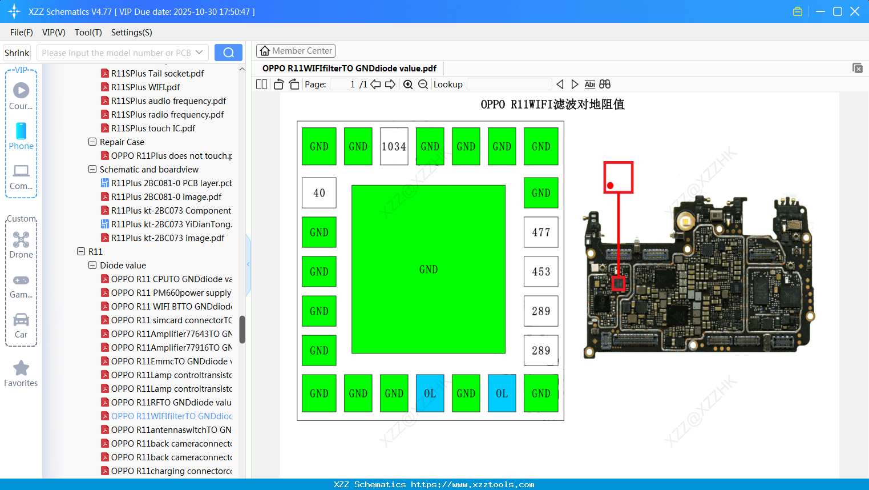869x490 pixels.
Task: Click the Lookup text field
Action: pyautogui.click(x=510, y=85)
